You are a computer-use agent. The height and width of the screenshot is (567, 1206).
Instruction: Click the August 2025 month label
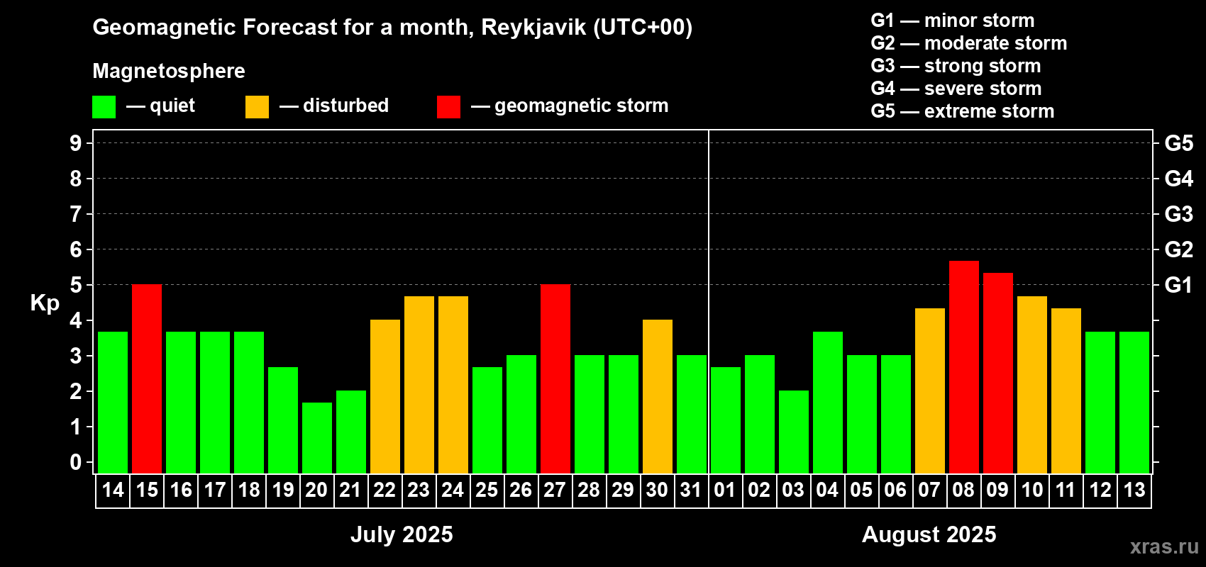(929, 534)
